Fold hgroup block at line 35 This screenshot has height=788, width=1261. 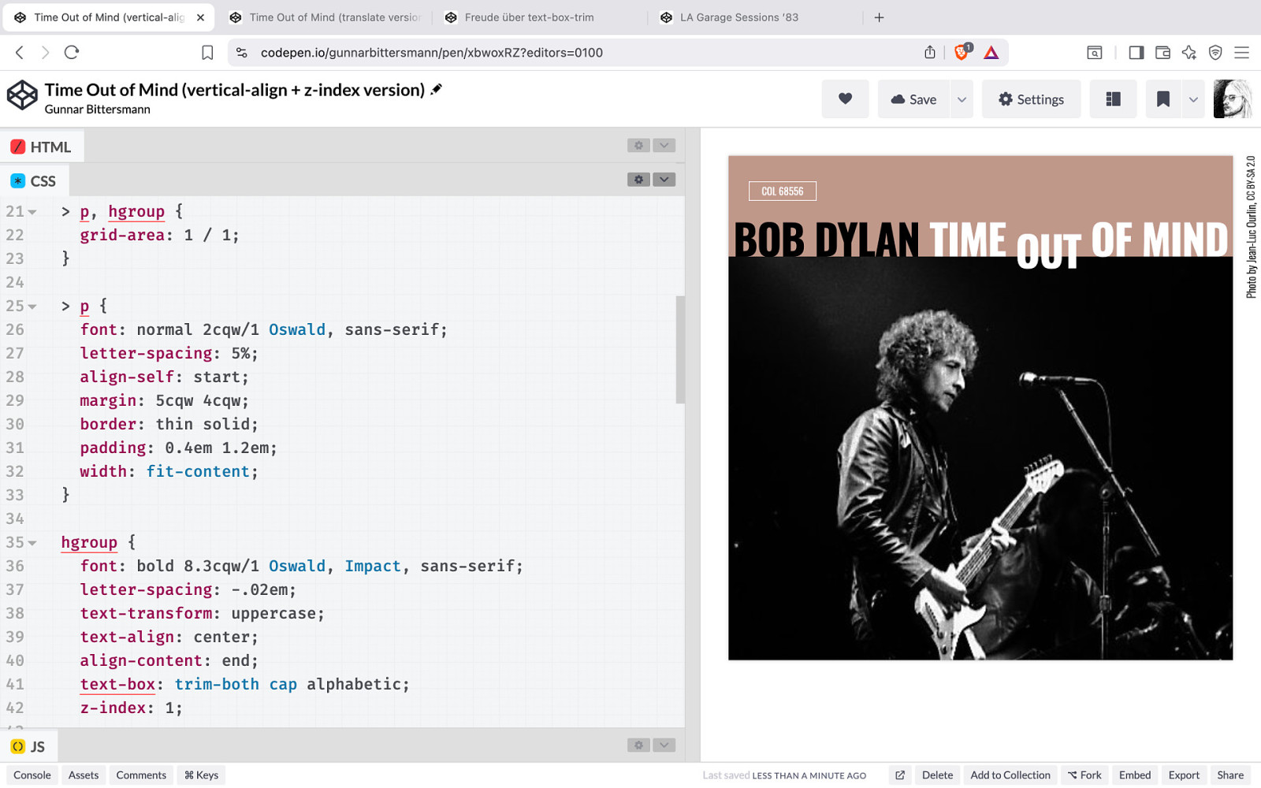[32, 543]
